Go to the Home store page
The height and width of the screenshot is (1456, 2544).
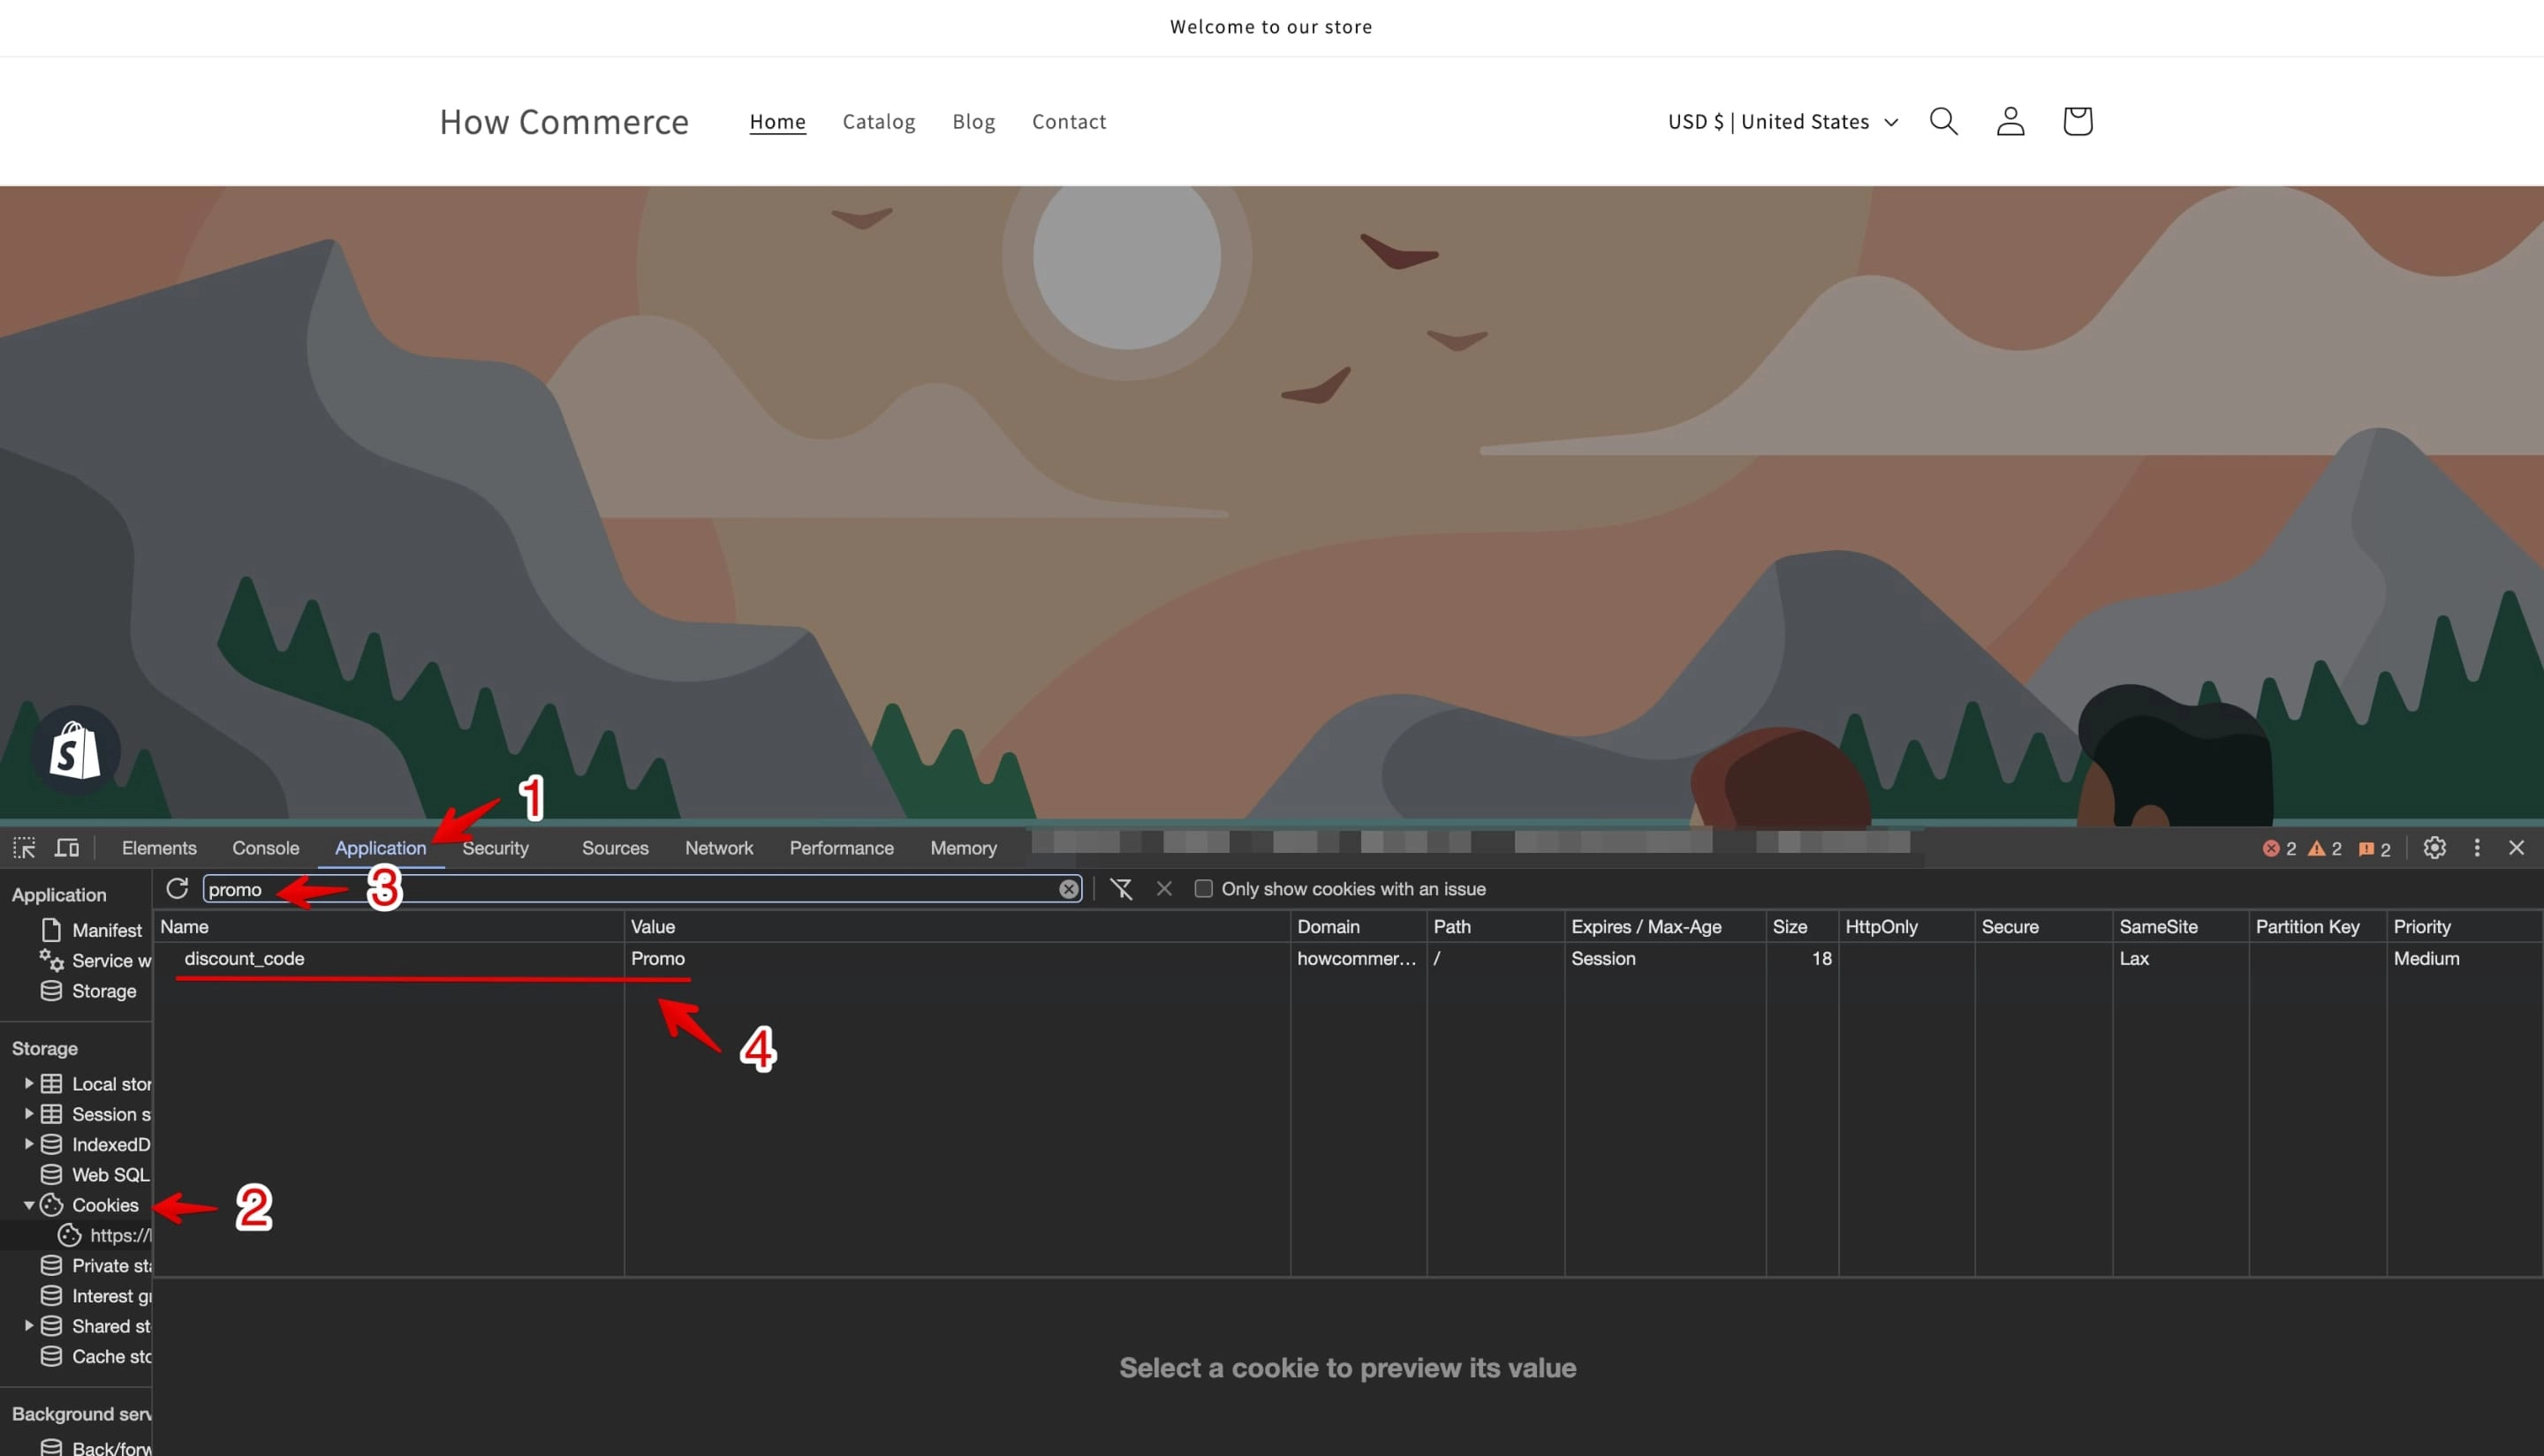777,121
